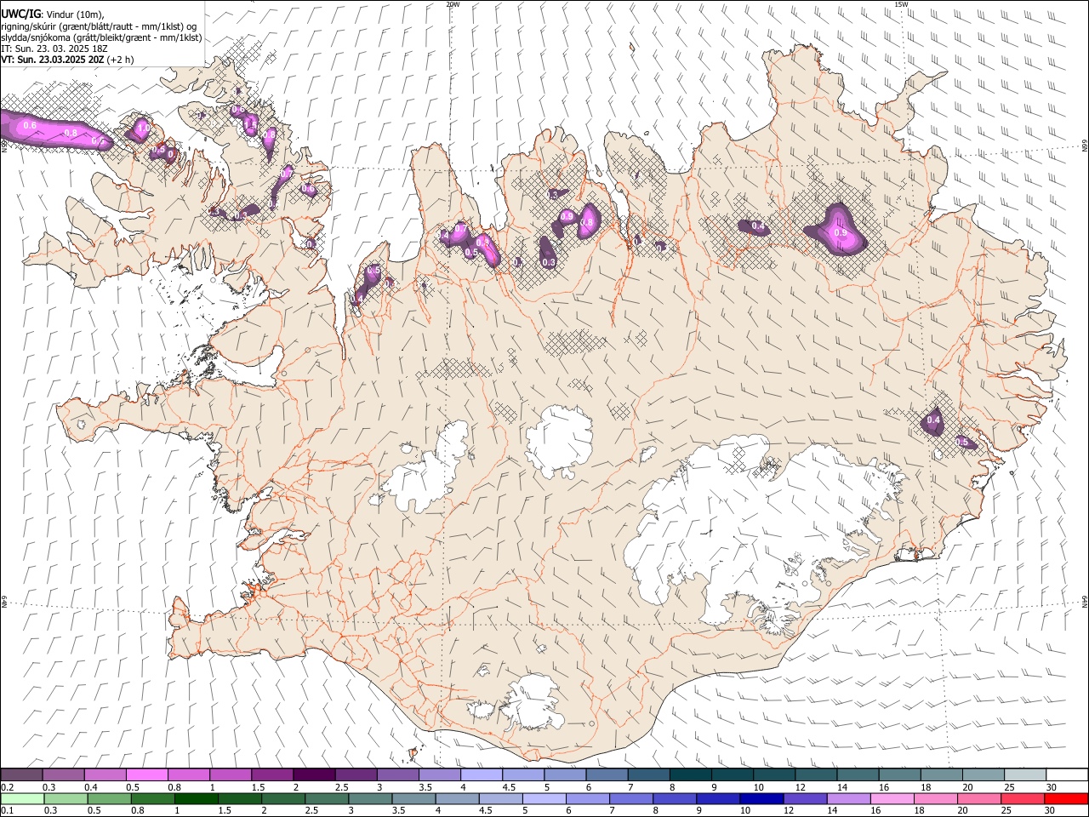Click the '15W' longitude label at top
Viewport: 1089px width, 817px height.
[x=901, y=4]
